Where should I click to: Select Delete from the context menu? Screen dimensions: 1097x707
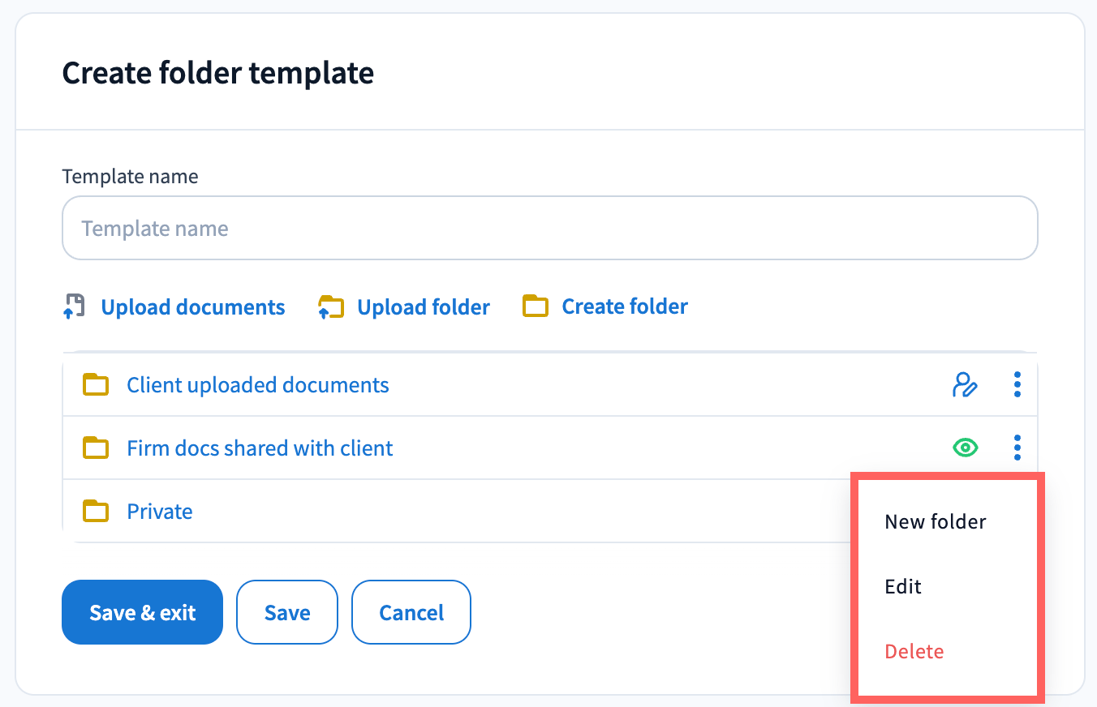(914, 651)
